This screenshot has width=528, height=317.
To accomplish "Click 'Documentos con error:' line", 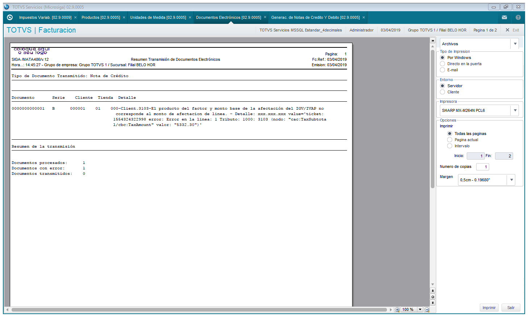I will click(48, 168).
